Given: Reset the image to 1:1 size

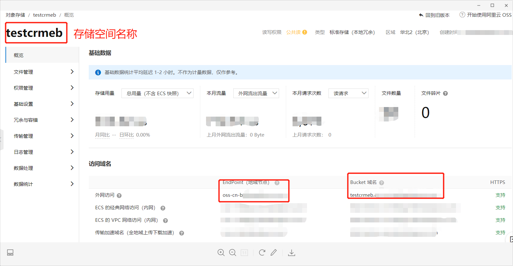Looking at the screenshot, I should tap(244, 253).
